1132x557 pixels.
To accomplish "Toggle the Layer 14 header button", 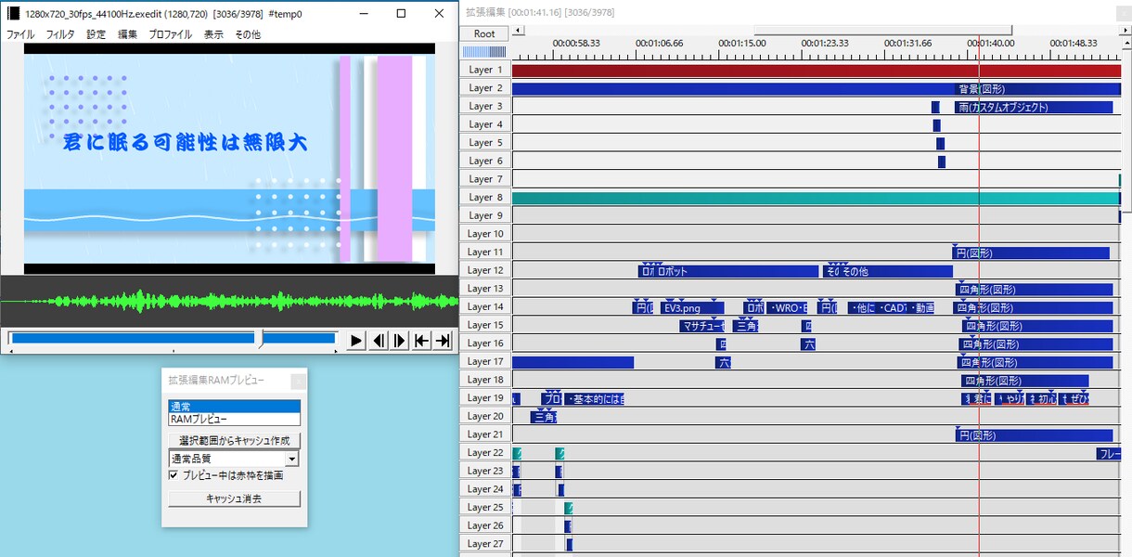I will 485,307.
